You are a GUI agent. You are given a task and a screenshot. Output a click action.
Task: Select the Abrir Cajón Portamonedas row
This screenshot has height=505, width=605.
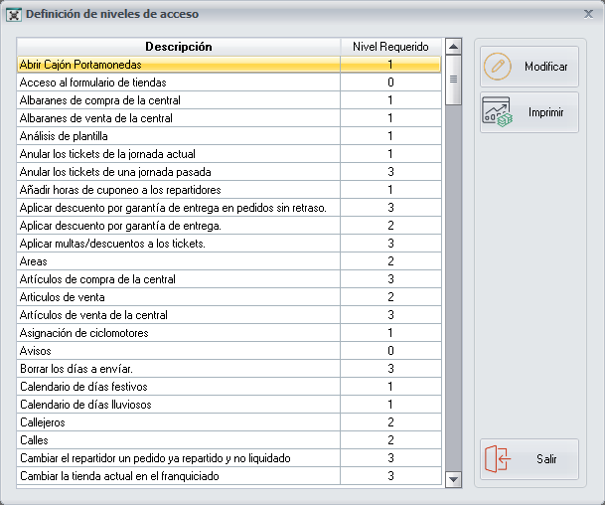pyautogui.click(x=179, y=65)
